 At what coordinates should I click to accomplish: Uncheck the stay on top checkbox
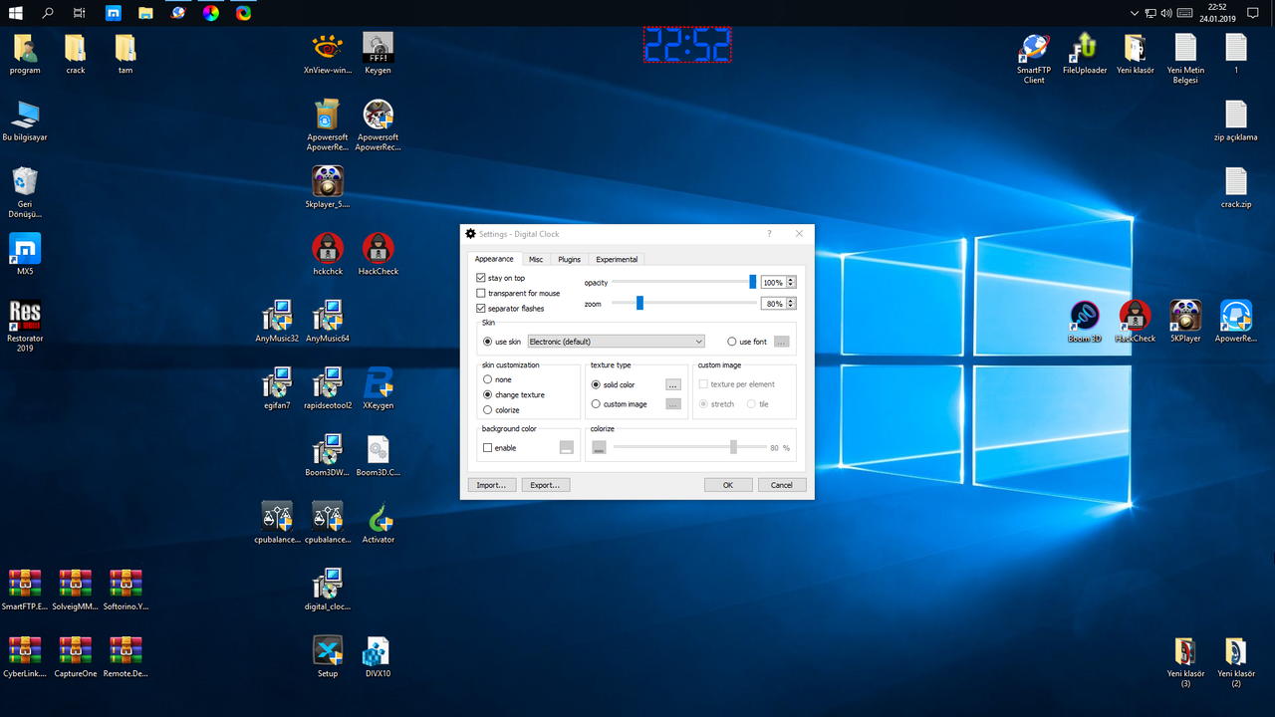coord(481,278)
